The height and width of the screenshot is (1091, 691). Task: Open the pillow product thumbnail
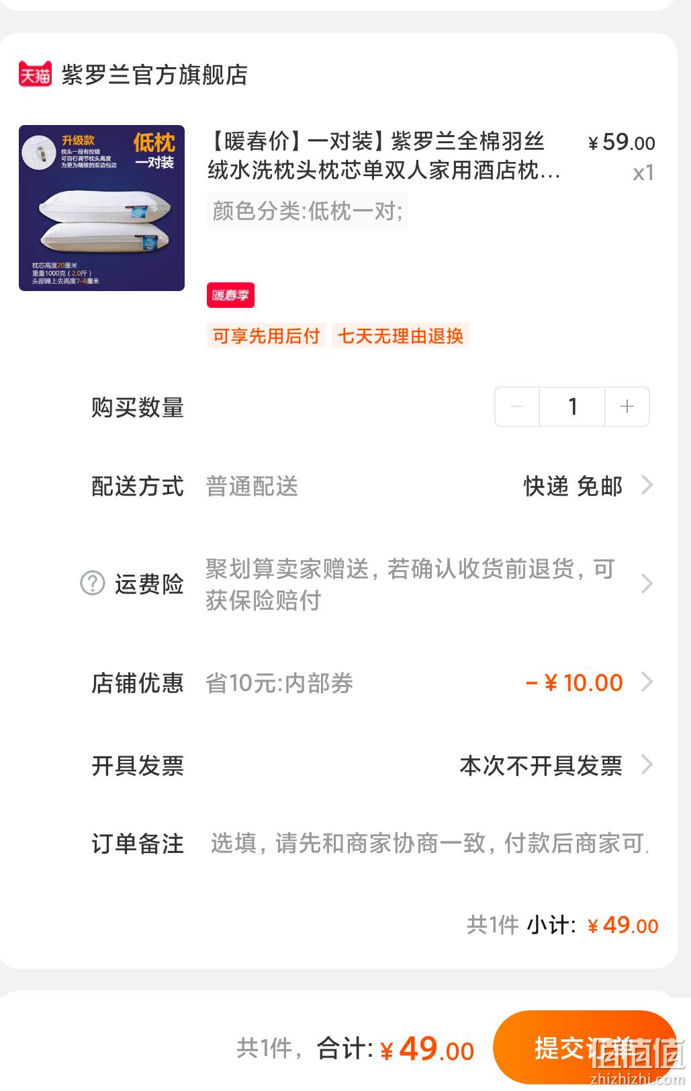pyautogui.click(x=101, y=208)
